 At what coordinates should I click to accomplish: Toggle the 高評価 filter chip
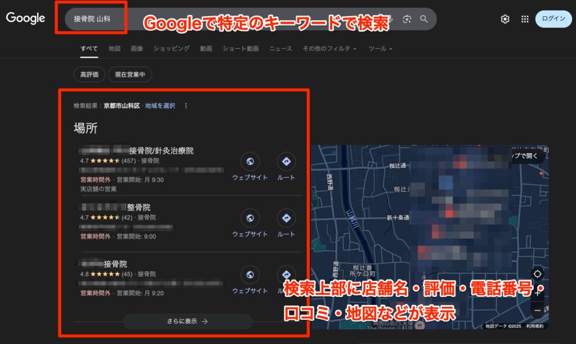click(x=89, y=74)
